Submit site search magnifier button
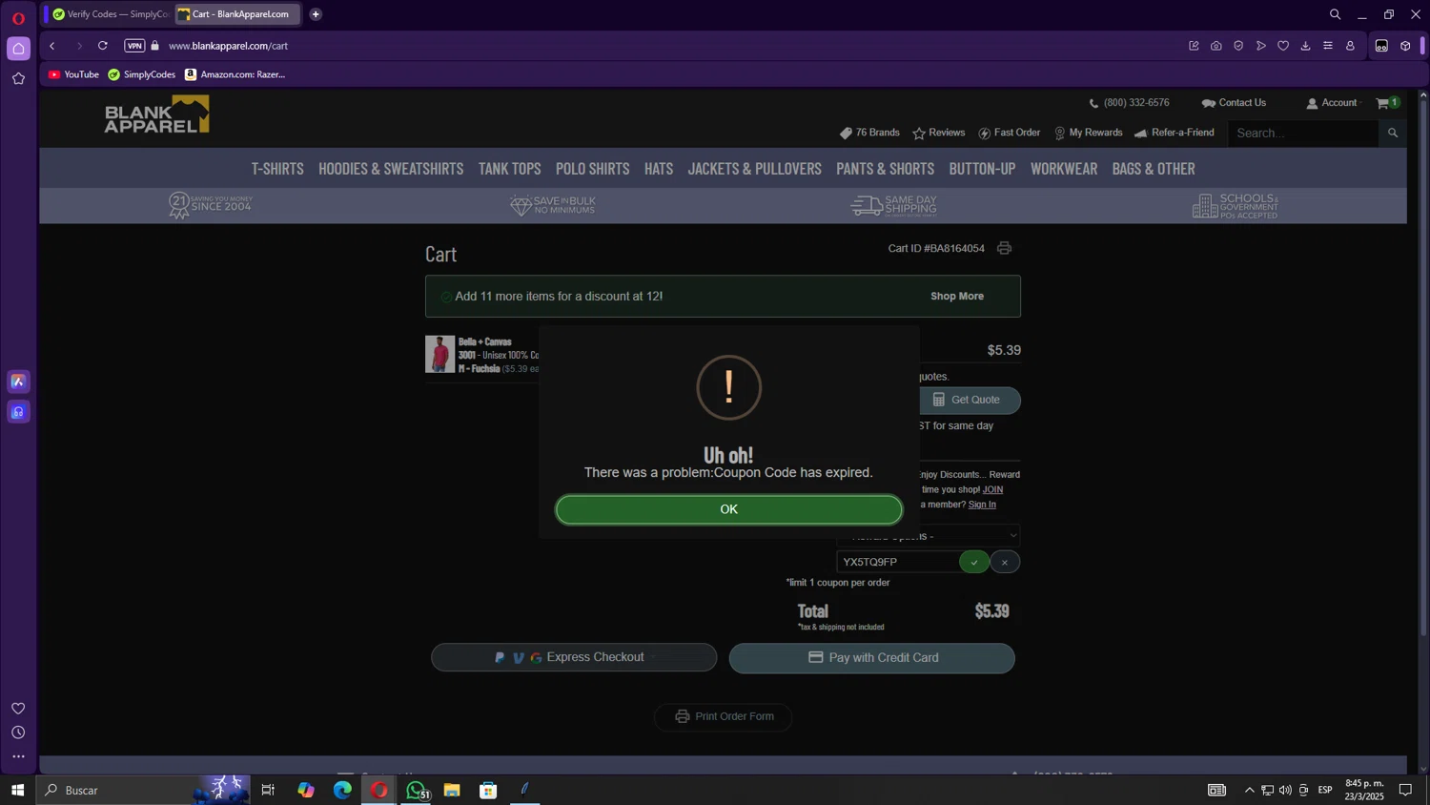This screenshot has height=805, width=1430. [1393, 134]
